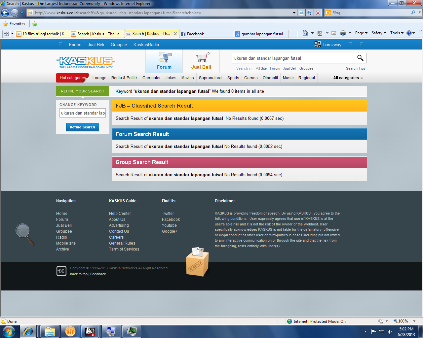Click the Forum speech bubble icon

165,57
